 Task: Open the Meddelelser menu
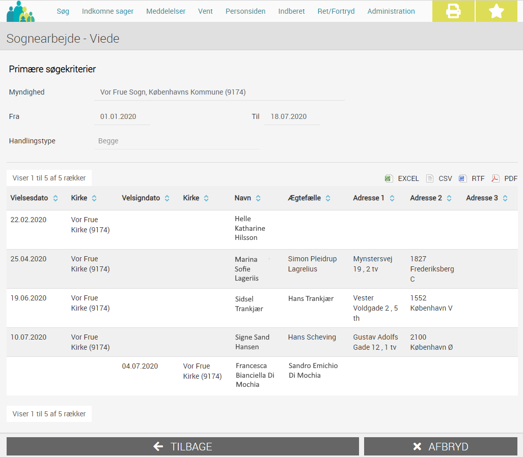[166, 11]
